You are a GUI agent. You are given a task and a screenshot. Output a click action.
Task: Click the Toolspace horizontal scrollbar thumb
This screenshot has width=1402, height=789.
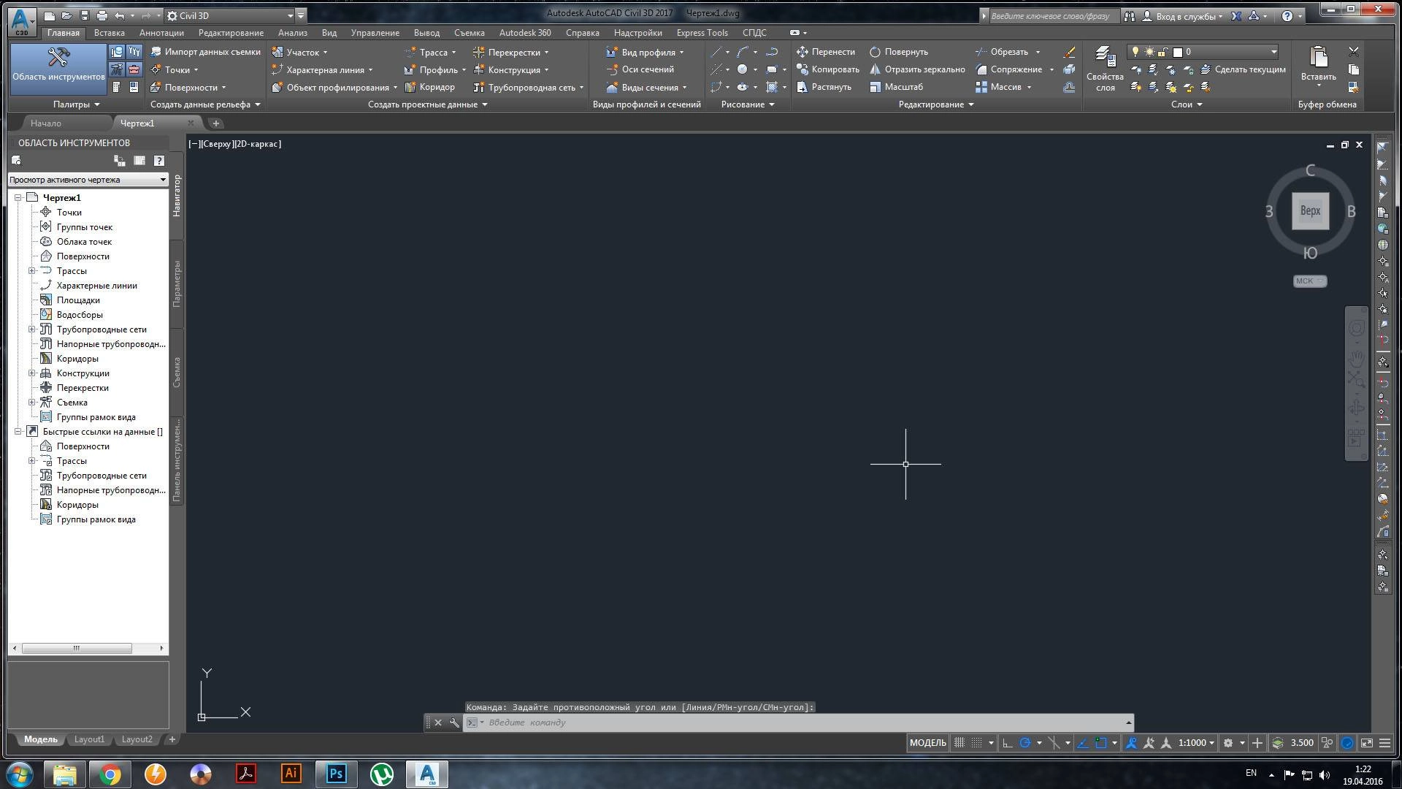coord(77,649)
